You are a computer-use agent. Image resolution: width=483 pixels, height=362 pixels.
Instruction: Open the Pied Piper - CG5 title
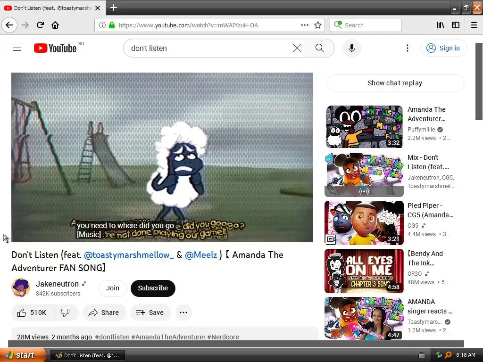tap(430, 210)
